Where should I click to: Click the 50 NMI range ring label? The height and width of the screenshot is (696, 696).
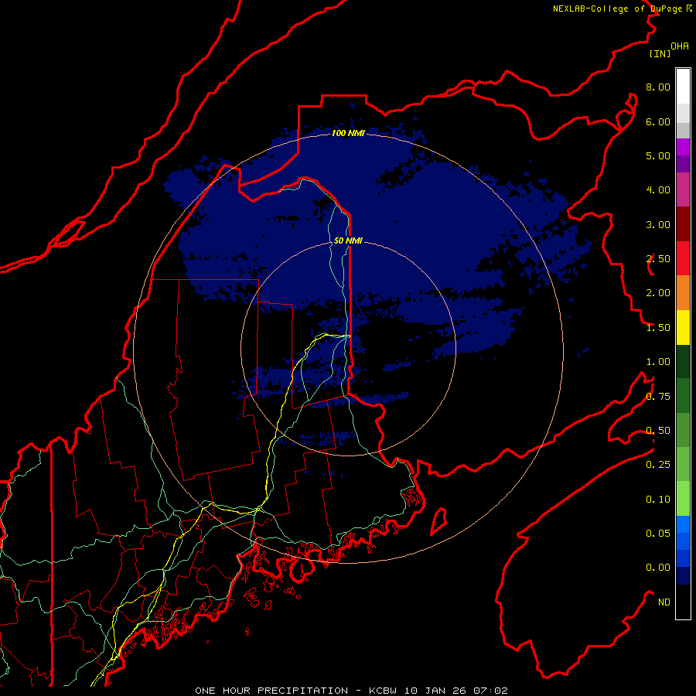348,241
